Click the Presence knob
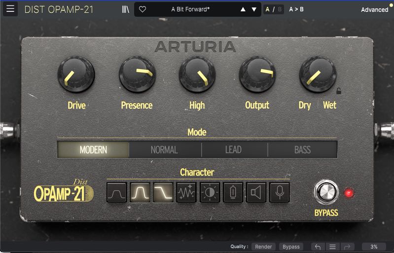Image resolution: width=394 pixels, height=253 pixels. [137, 74]
